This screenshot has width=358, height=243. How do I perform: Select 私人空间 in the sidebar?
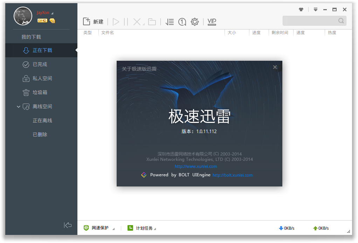(41, 78)
